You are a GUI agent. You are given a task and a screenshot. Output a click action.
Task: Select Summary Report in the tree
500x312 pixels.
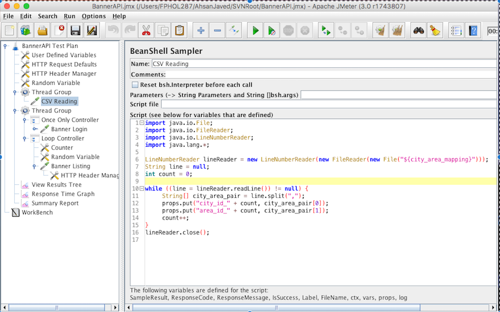point(55,203)
